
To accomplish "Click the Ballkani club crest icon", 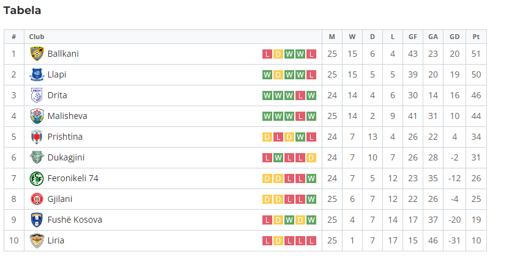I will click(37, 54).
